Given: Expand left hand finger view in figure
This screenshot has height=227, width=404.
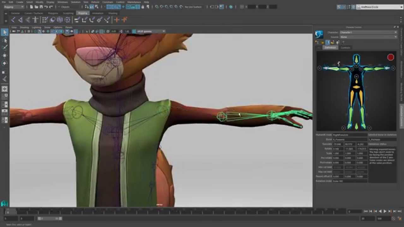Looking at the screenshot, I should tap(393, 68).
